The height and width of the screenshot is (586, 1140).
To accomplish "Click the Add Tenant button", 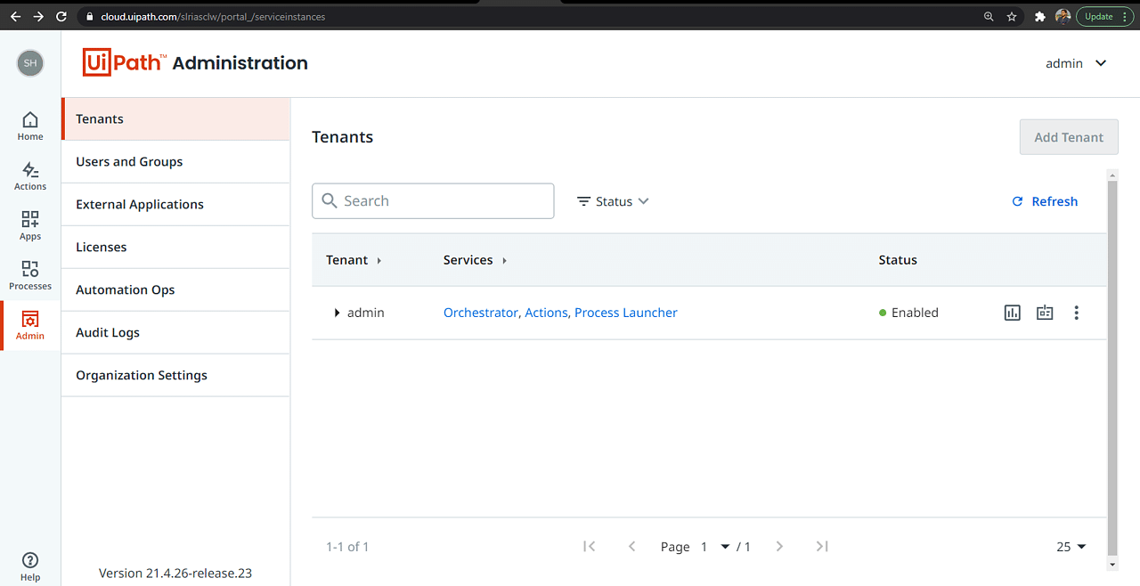I will click(1069, 137).
